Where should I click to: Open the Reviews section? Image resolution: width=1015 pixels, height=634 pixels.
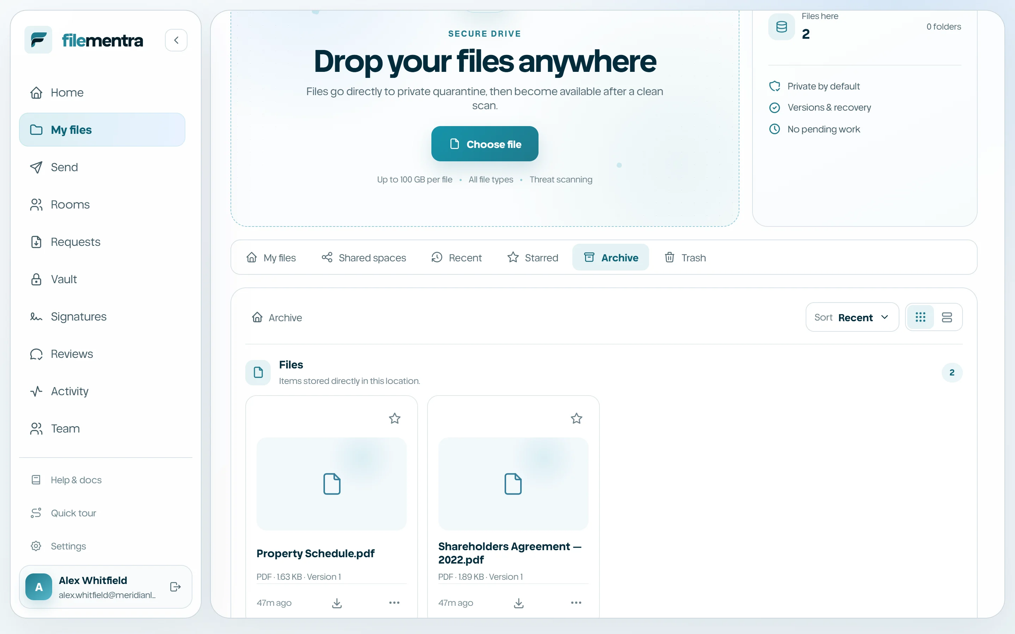coord(102,354)
